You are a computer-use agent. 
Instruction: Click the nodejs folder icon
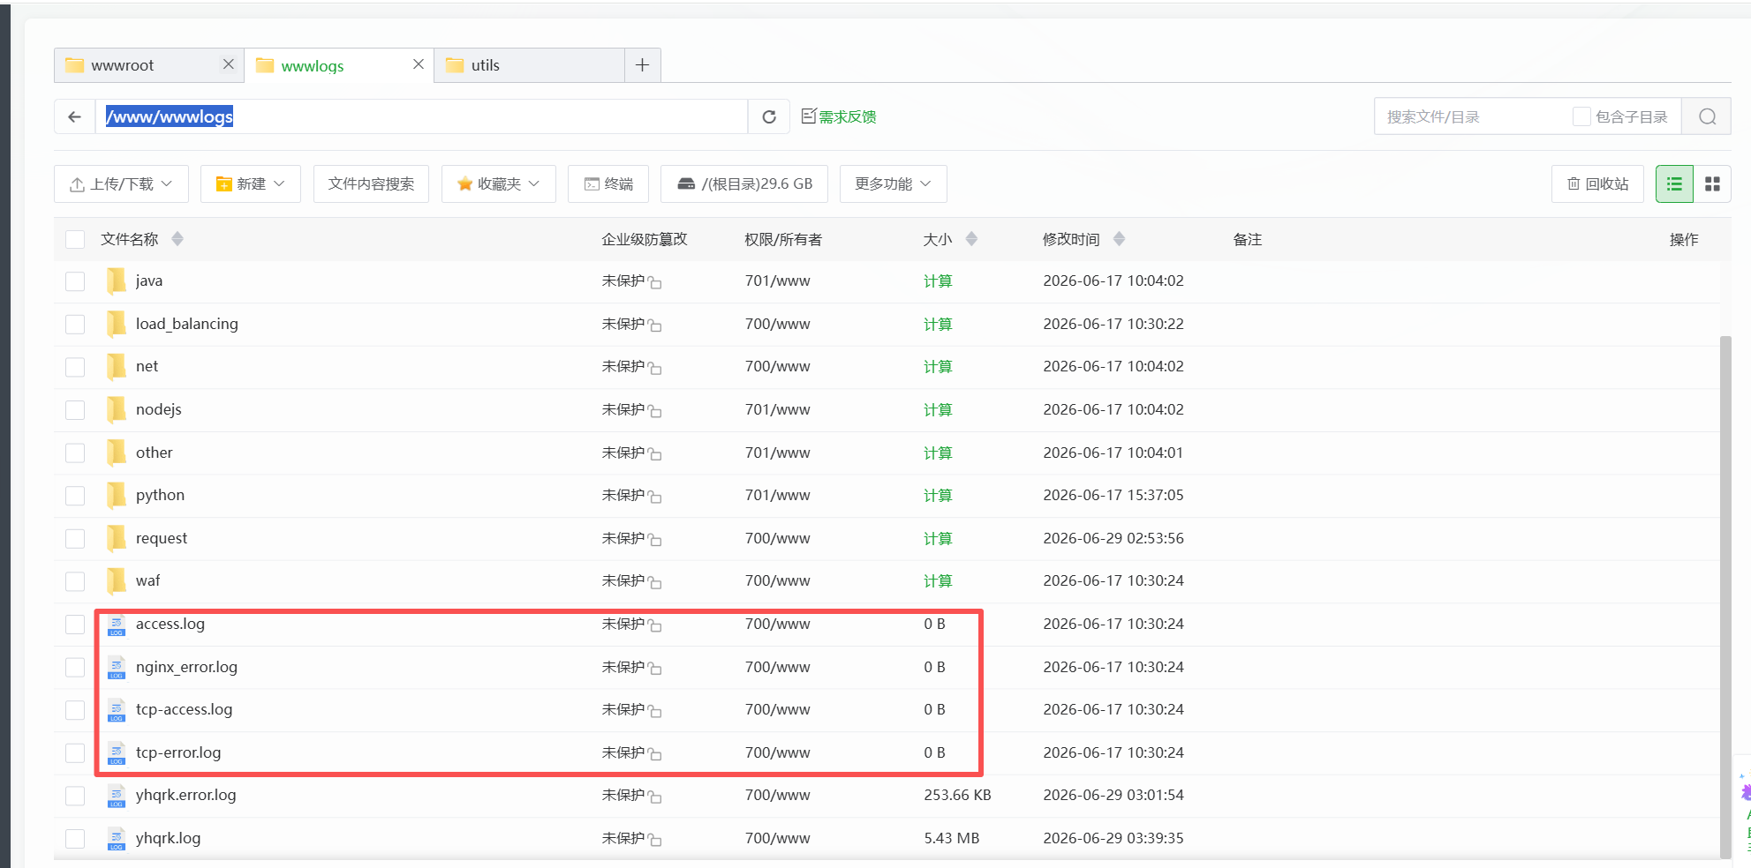[116, 409]
